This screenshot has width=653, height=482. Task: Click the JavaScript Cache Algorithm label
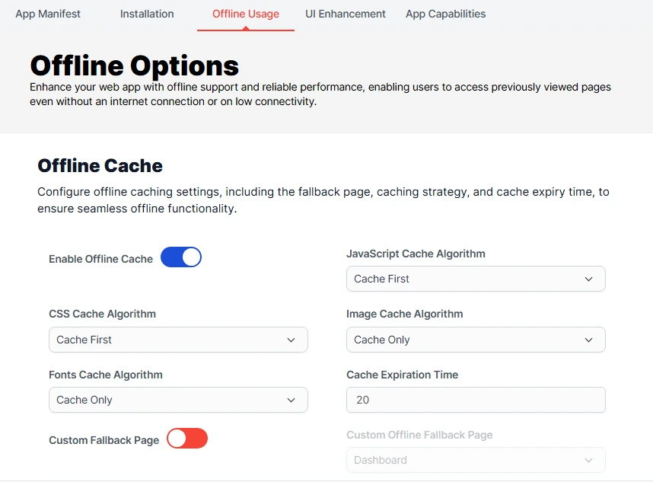(x=416, y=254)
